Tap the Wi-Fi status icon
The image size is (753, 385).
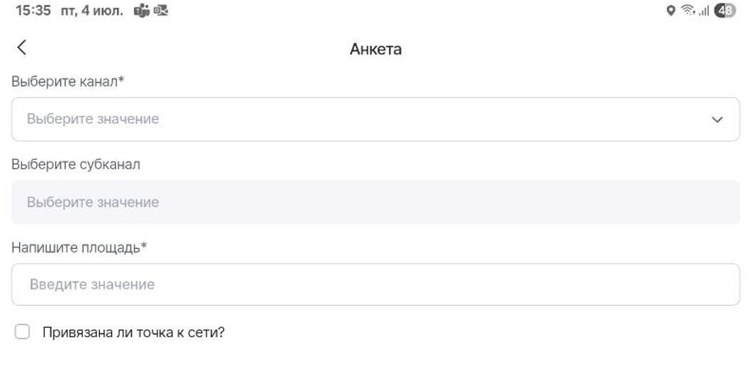[688, 10]
